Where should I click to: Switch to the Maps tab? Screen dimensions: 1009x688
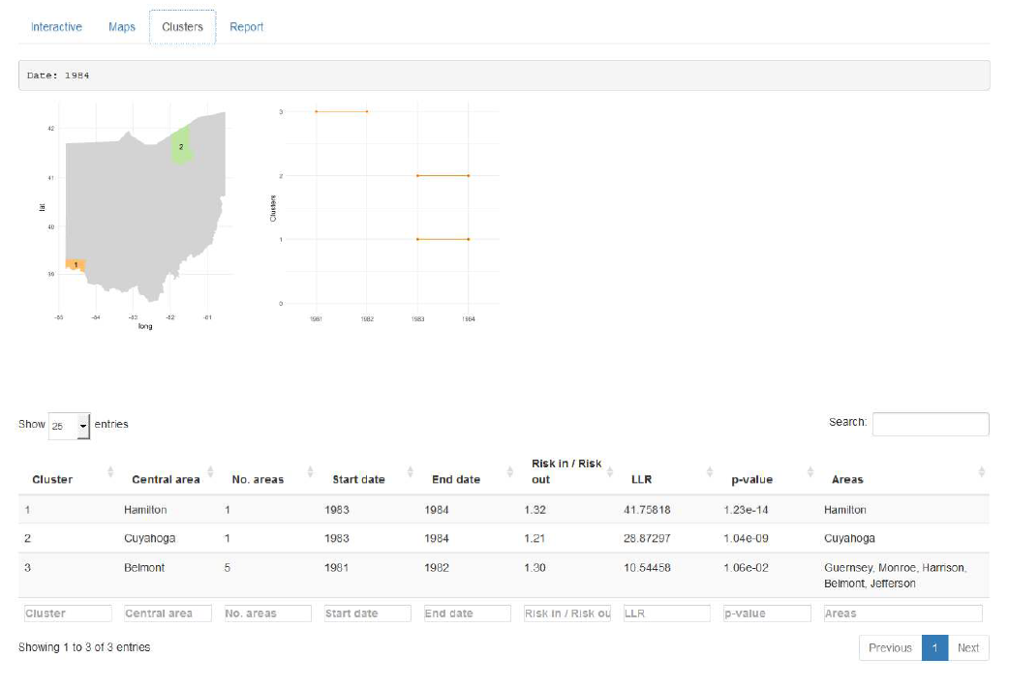pos(121,26)
